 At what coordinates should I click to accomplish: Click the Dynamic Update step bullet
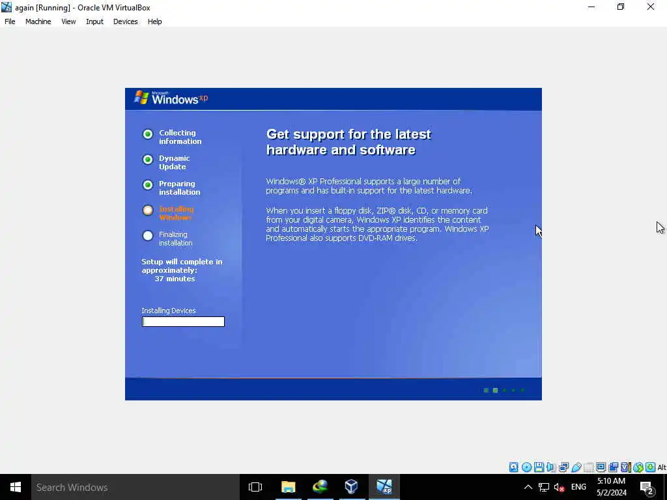pyautogui.click(x=148, y=160)
